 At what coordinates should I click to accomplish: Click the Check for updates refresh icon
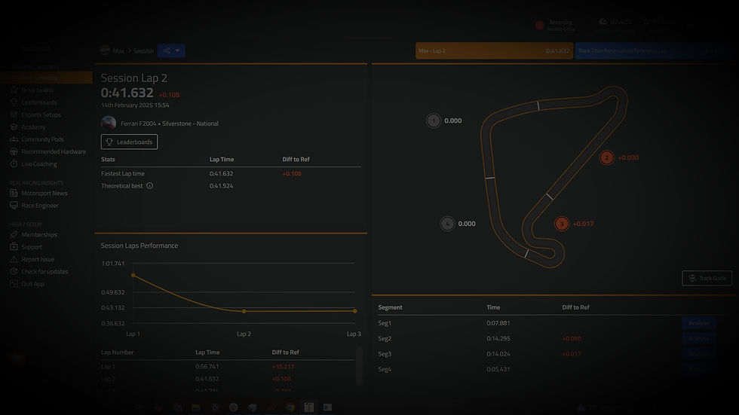[x=14, y=271]
